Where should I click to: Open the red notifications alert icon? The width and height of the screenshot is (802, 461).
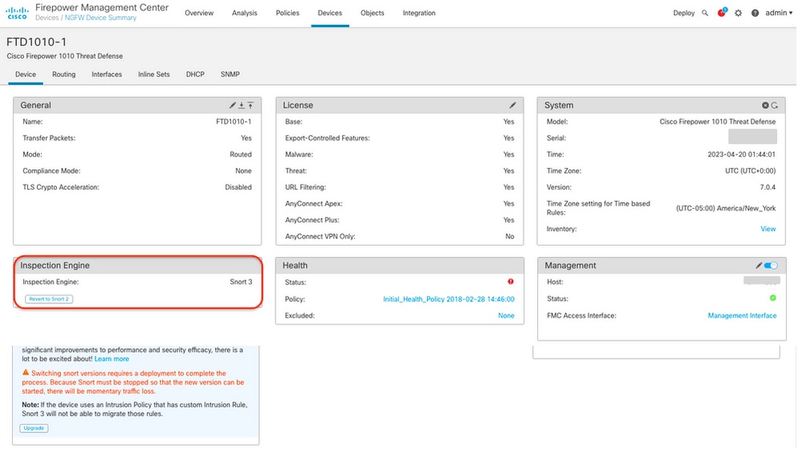(x=722, y=12)
